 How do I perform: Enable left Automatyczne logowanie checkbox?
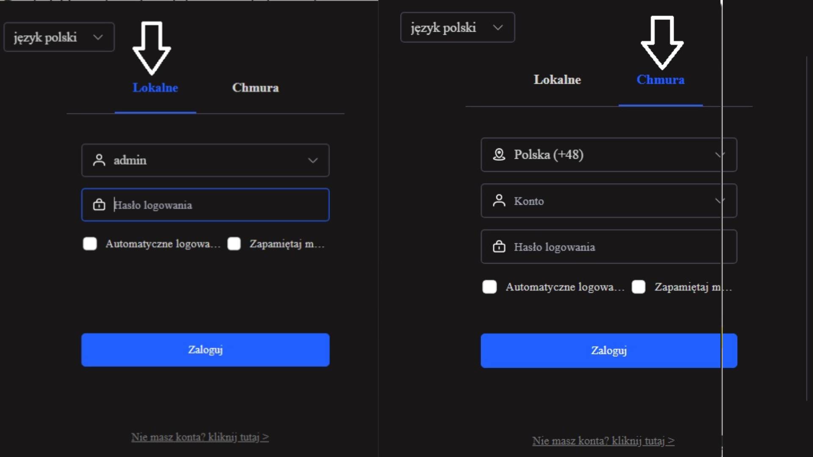click(90, 244)
